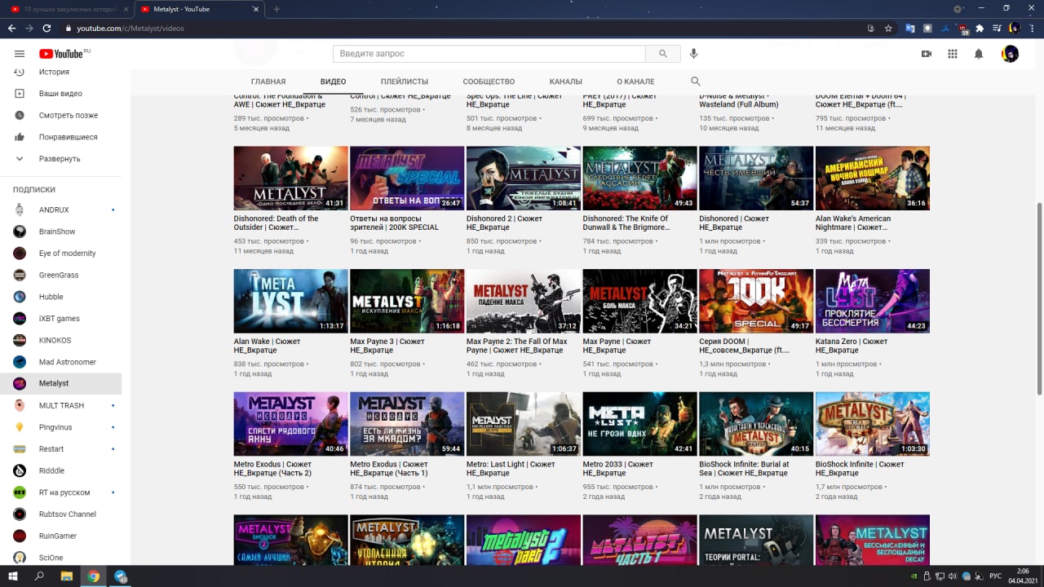Click the search magnifier button
The height and width of the screenshot is (587, 1044).
point(663,54)
